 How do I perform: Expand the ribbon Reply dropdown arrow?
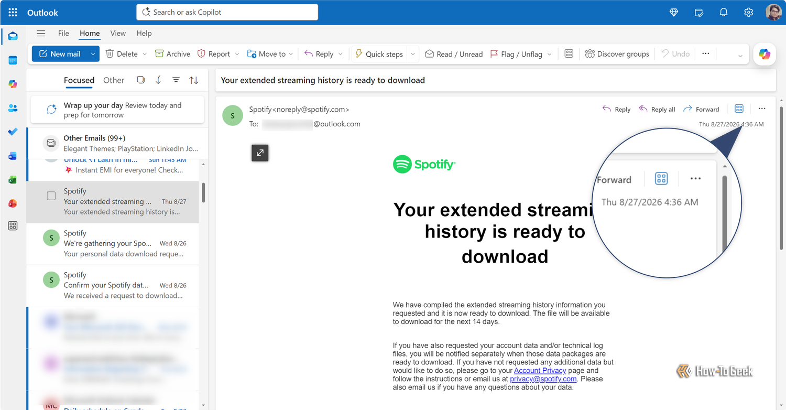[341, 53]
